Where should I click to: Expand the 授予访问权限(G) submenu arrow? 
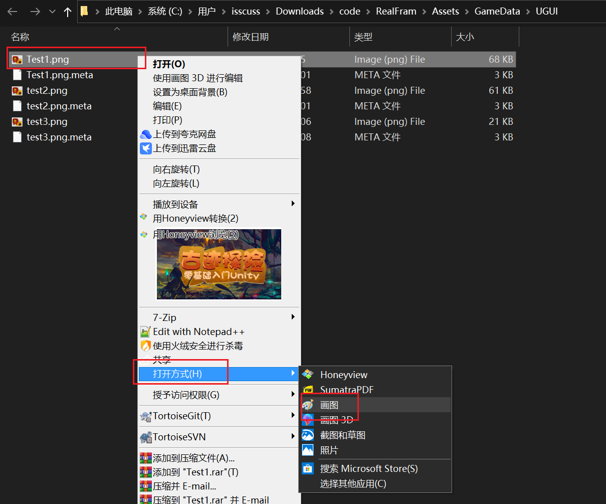(293, 394)
